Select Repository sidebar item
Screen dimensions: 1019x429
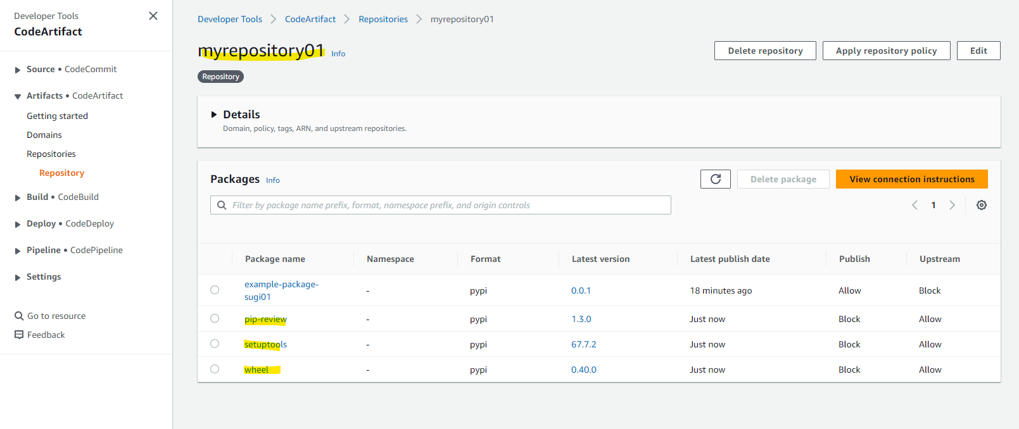tap(61, 173)
